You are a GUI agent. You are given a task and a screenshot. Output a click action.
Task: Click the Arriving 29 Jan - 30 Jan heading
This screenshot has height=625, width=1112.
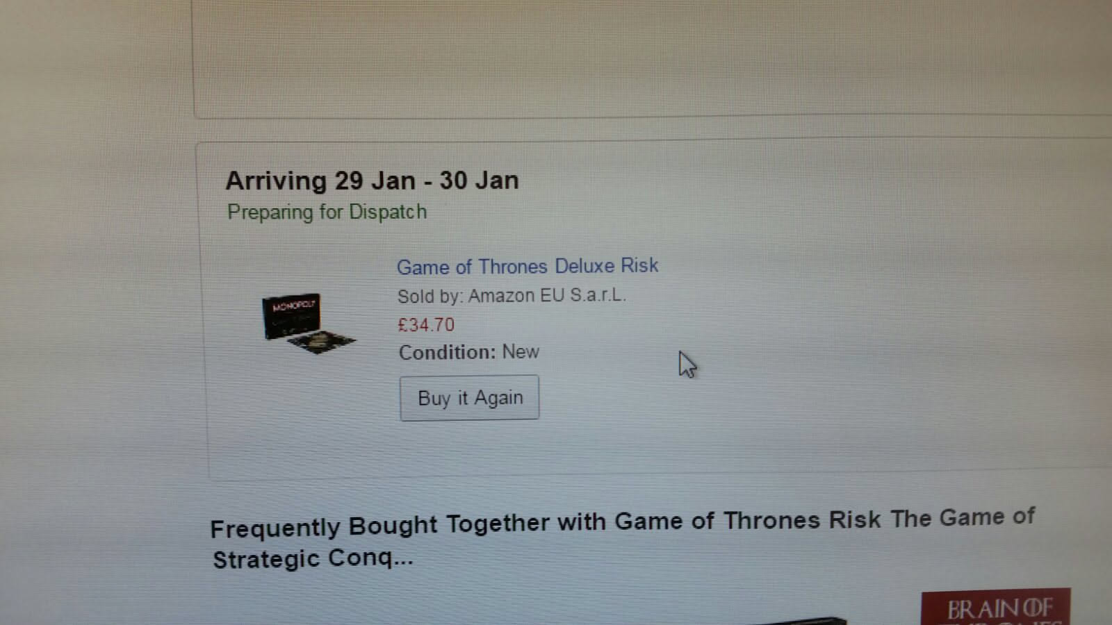pos(372,181)
